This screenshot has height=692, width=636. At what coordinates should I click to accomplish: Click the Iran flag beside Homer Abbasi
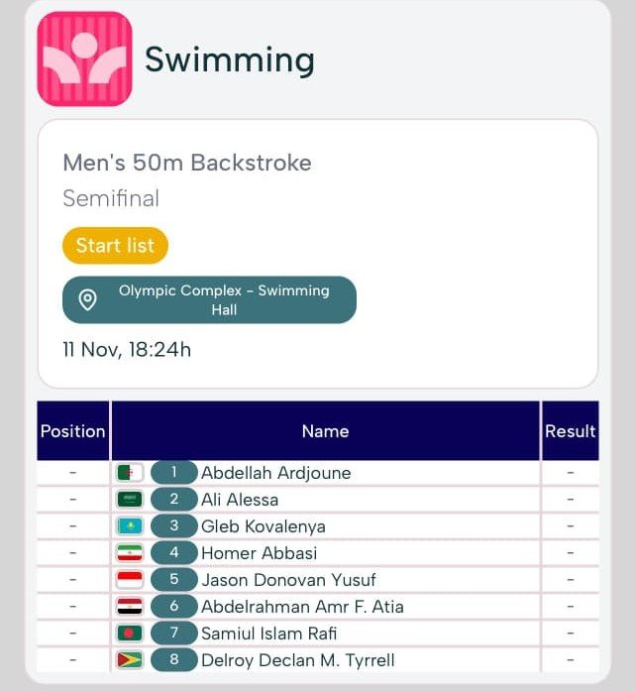tap(130, 553)
